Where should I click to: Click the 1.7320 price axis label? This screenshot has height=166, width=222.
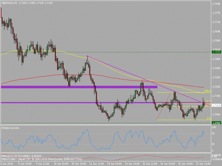216,78
